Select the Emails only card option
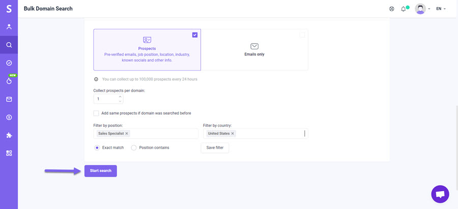 pos(254,50)
